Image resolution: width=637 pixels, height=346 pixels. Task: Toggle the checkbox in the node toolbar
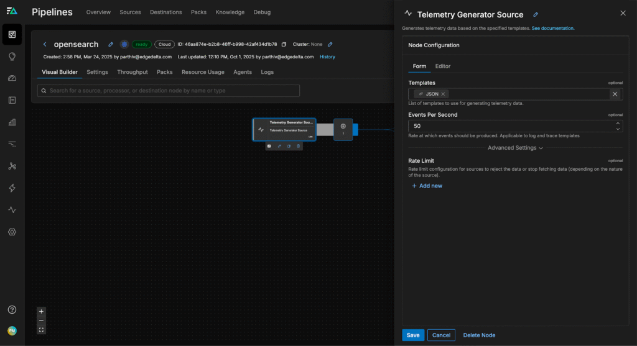(x=269, y=146)
